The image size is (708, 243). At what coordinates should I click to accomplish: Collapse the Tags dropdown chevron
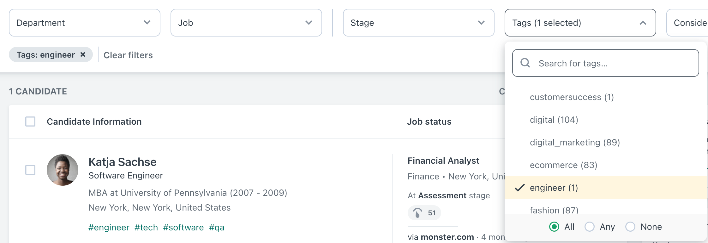point(643,23)
